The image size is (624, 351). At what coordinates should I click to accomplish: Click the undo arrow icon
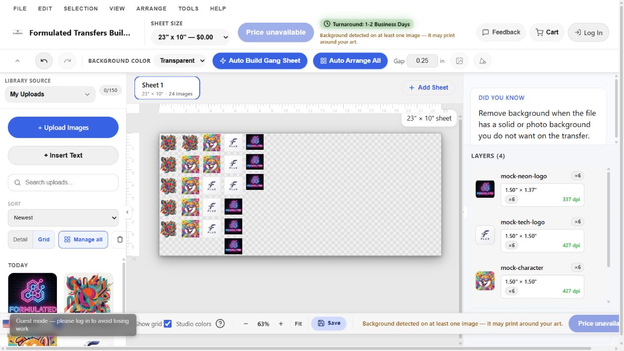44,61
